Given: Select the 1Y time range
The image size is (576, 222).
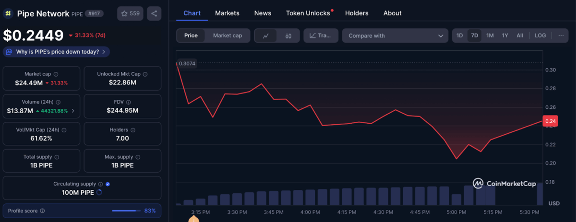Looking at the screenshot, I should [505, 35].
